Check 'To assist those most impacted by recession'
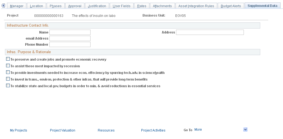The width and height of the screenshot is (283, 139). (x=8, y=66)
